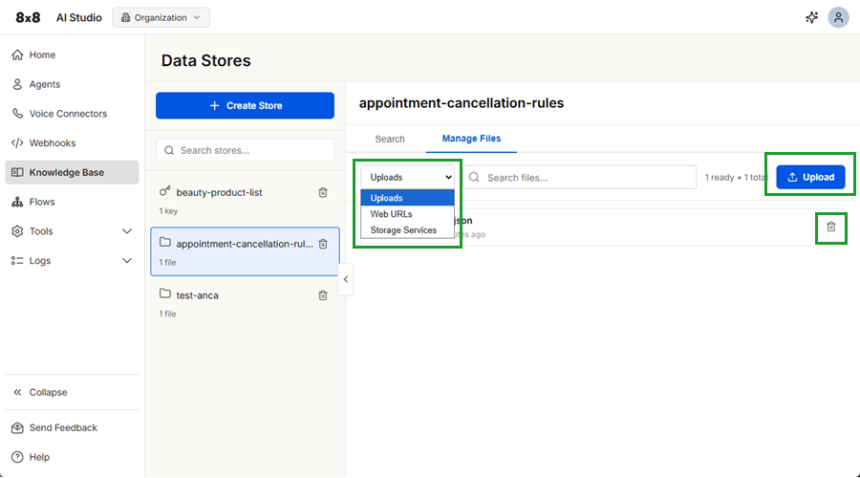Click the "1 key" label
The height and width of the screenshot is (478, 860).
pyautogui.click(x=168, y=210)
